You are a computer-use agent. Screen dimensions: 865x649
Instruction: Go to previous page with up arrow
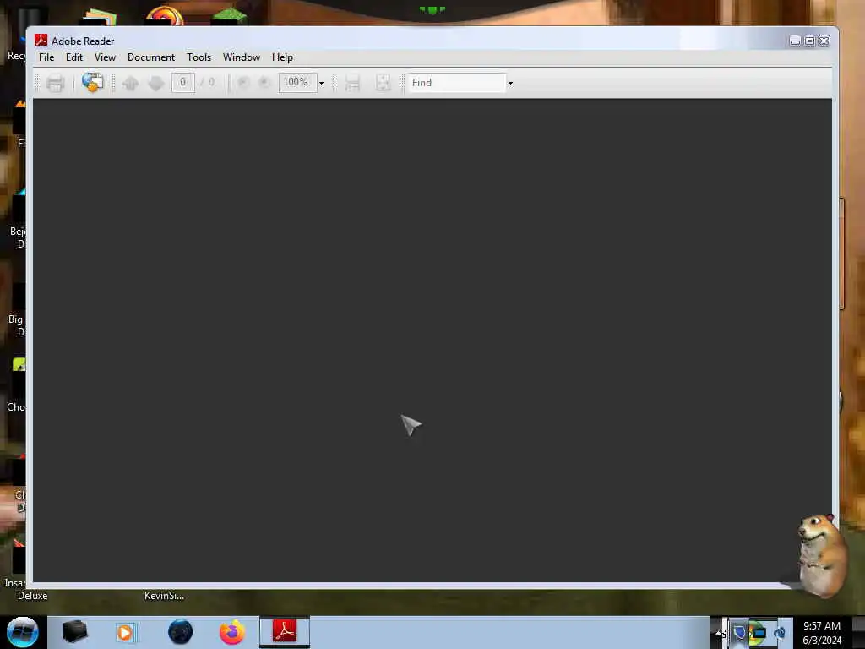(x=131, y=83)
